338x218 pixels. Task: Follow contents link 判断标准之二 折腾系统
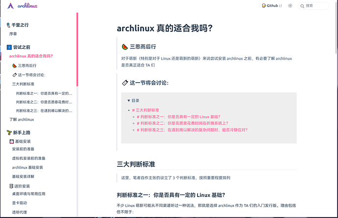coord(183,123)
